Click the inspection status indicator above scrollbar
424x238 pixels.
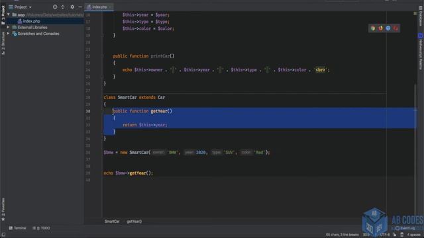[415, 13]
